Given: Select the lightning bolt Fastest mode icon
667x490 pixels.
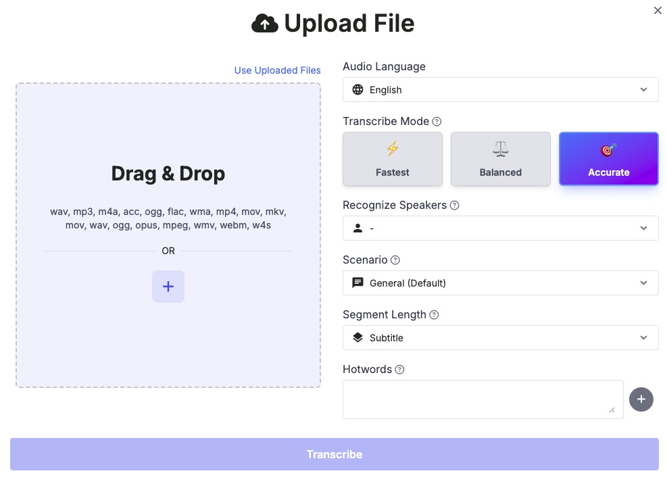Looking at the screenshot, I should 393,149.
